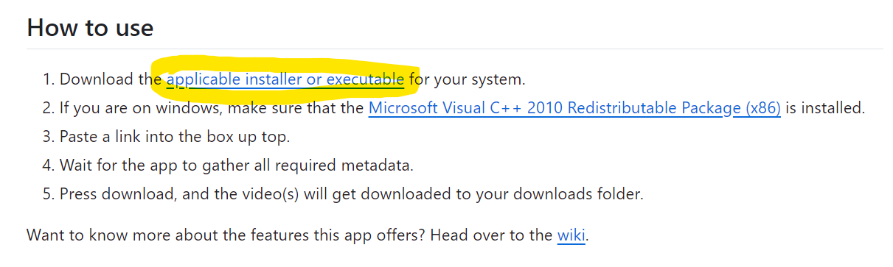Click the "is installed" text after the link
This screenshot has width=893, height=267.
click(824, 108)
